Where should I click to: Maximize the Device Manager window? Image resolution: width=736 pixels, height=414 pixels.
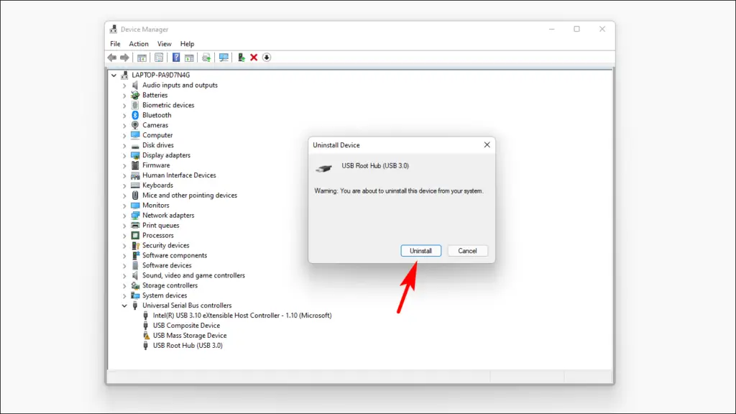pyautogui.click(x=577, y=29)
